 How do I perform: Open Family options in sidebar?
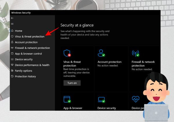tap(23, 71)
